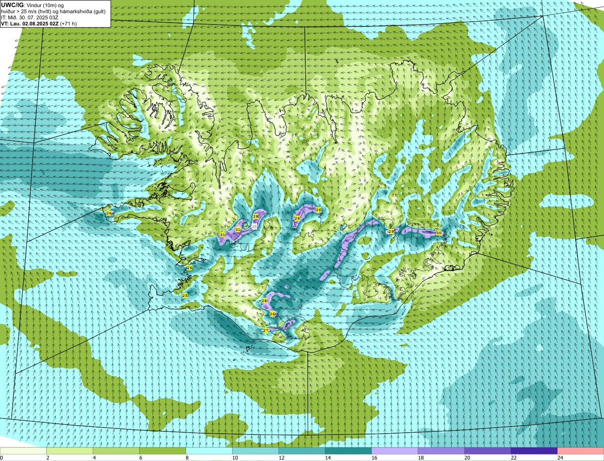Select the 'IT: Mið. 30. 07. 2025 03Z' line

(30, 17)
